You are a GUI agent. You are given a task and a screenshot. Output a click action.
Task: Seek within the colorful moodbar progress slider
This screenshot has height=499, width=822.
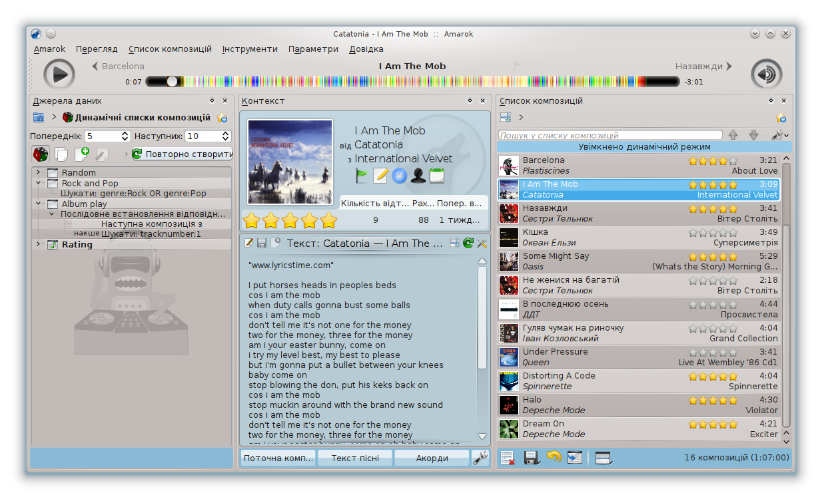click(413, 81)
